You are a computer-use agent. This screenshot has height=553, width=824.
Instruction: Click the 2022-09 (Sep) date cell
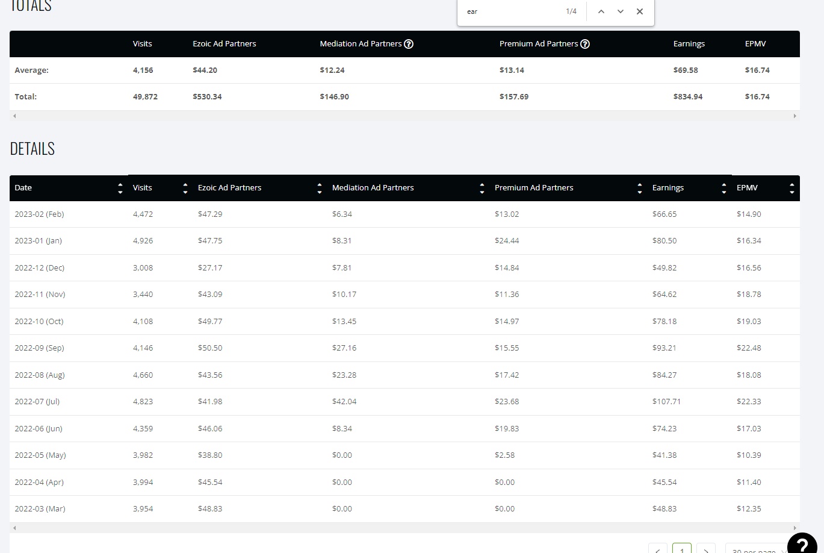click(x=39, y=348)
